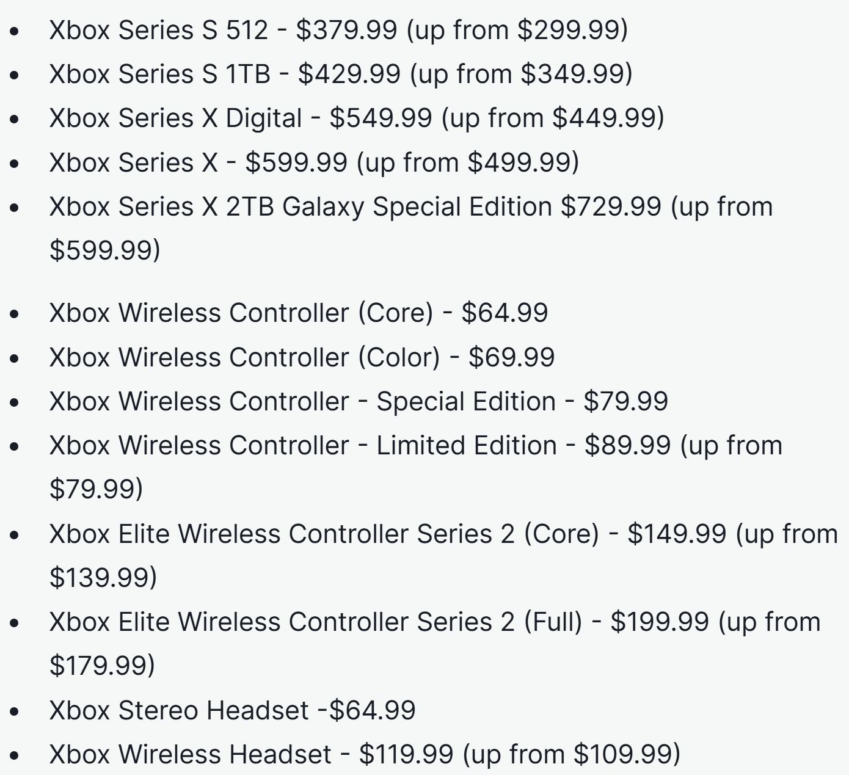Select the Xbox Wireless Controller (Core) line
The height and width of the screenshot is (775, 849).
[241, 313]
